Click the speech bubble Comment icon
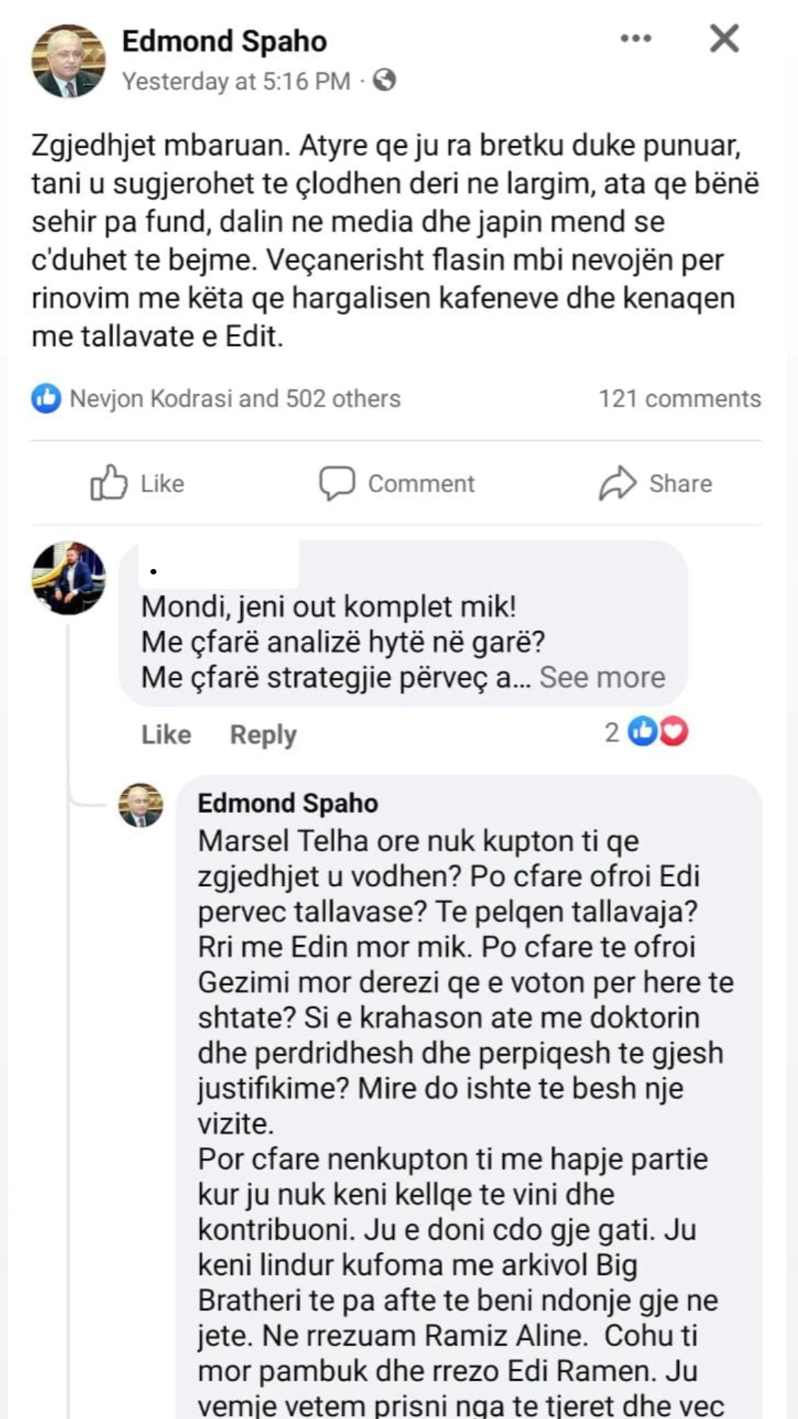The width and height of the screenshot is (798, 1419). pos(337,483)
